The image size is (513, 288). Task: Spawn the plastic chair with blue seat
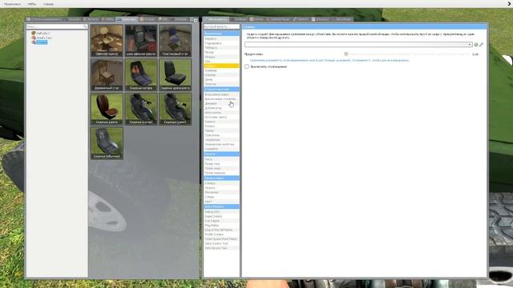coord(176,41)
